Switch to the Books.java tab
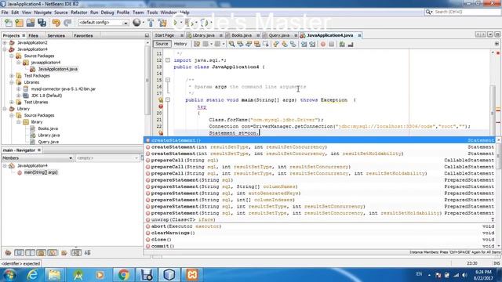This screenshot has width=502, height=282. click(x=242, y=35)
